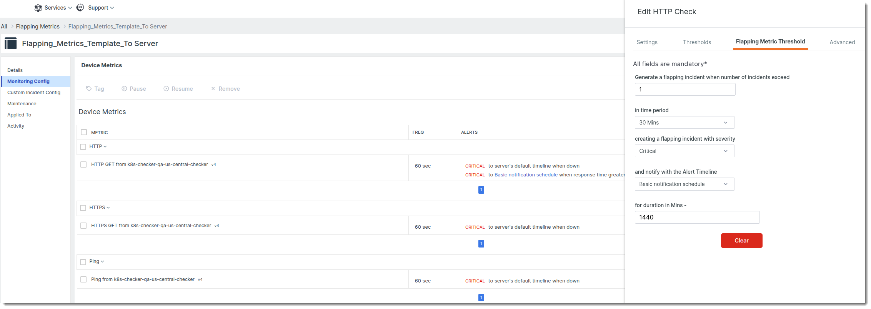Toggle the select-all METRIC header checkbox
Screen dimensions: 871x309
pos(84,132)
